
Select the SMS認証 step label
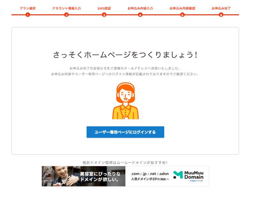tap(104, 8)
